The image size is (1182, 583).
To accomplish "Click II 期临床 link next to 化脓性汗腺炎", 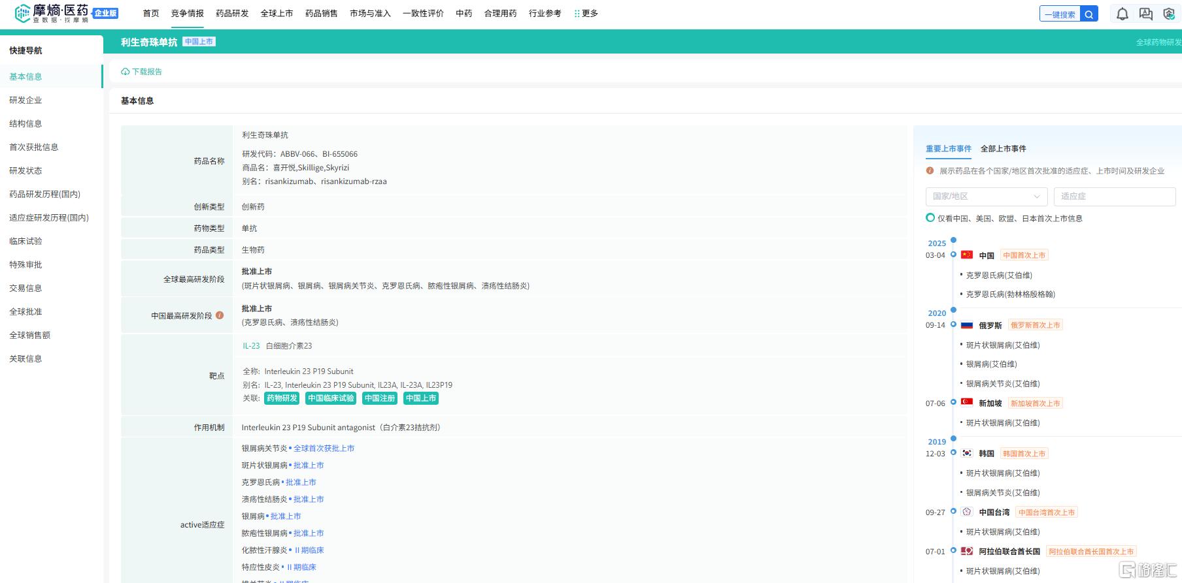I will click(309, 550).
